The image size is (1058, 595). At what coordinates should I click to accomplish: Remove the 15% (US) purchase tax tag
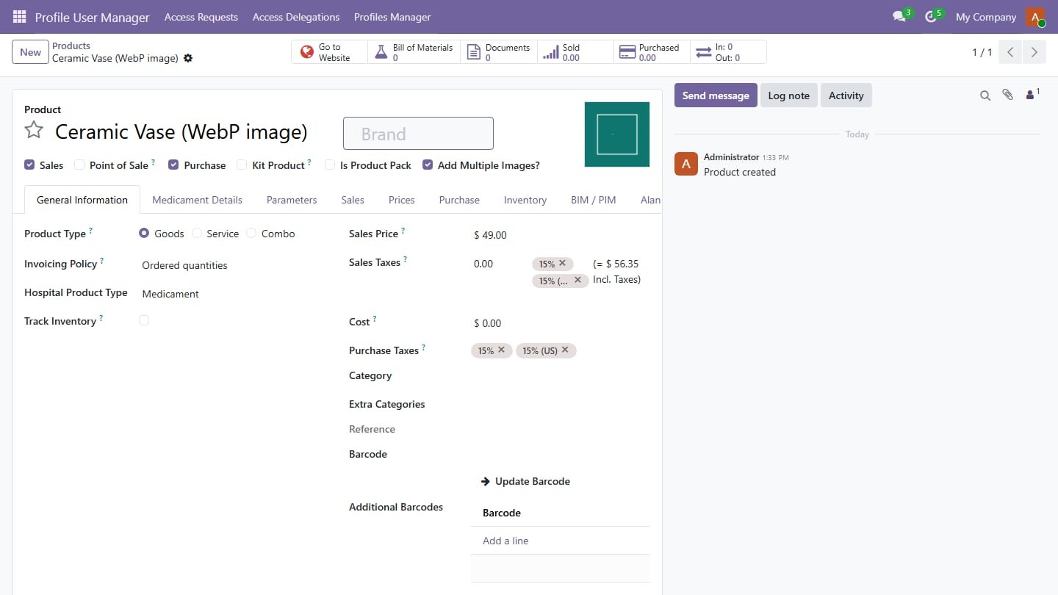565,350
